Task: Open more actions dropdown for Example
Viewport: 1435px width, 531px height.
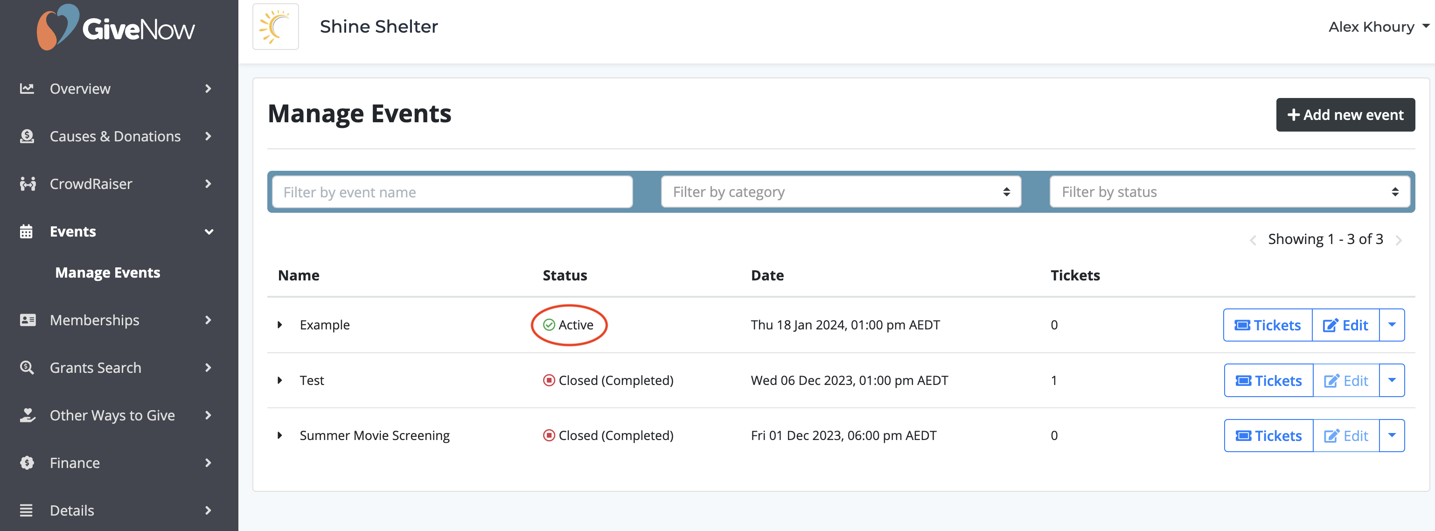Action: pos(1392,325)
